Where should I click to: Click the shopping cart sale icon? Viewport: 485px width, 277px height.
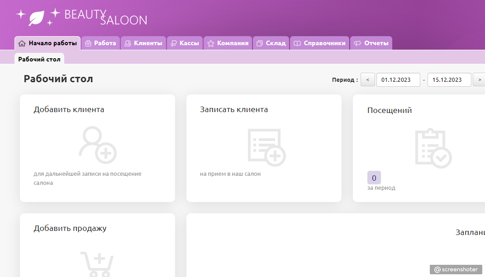97,264
